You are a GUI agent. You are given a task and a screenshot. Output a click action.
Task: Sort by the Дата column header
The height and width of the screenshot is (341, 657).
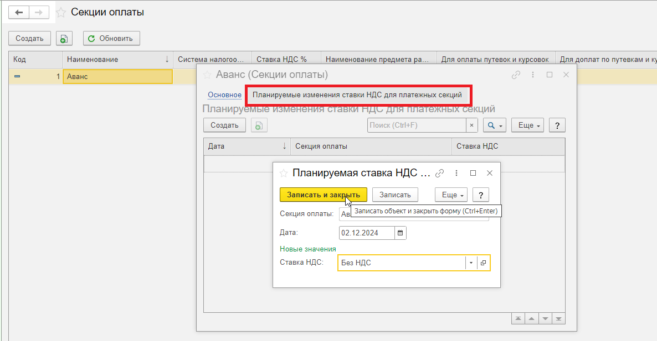pyautogui.click(x=247, y=146)
